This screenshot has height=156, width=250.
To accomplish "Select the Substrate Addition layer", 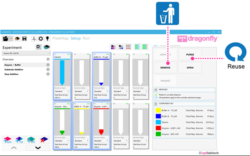I will (x=14, y=69).
